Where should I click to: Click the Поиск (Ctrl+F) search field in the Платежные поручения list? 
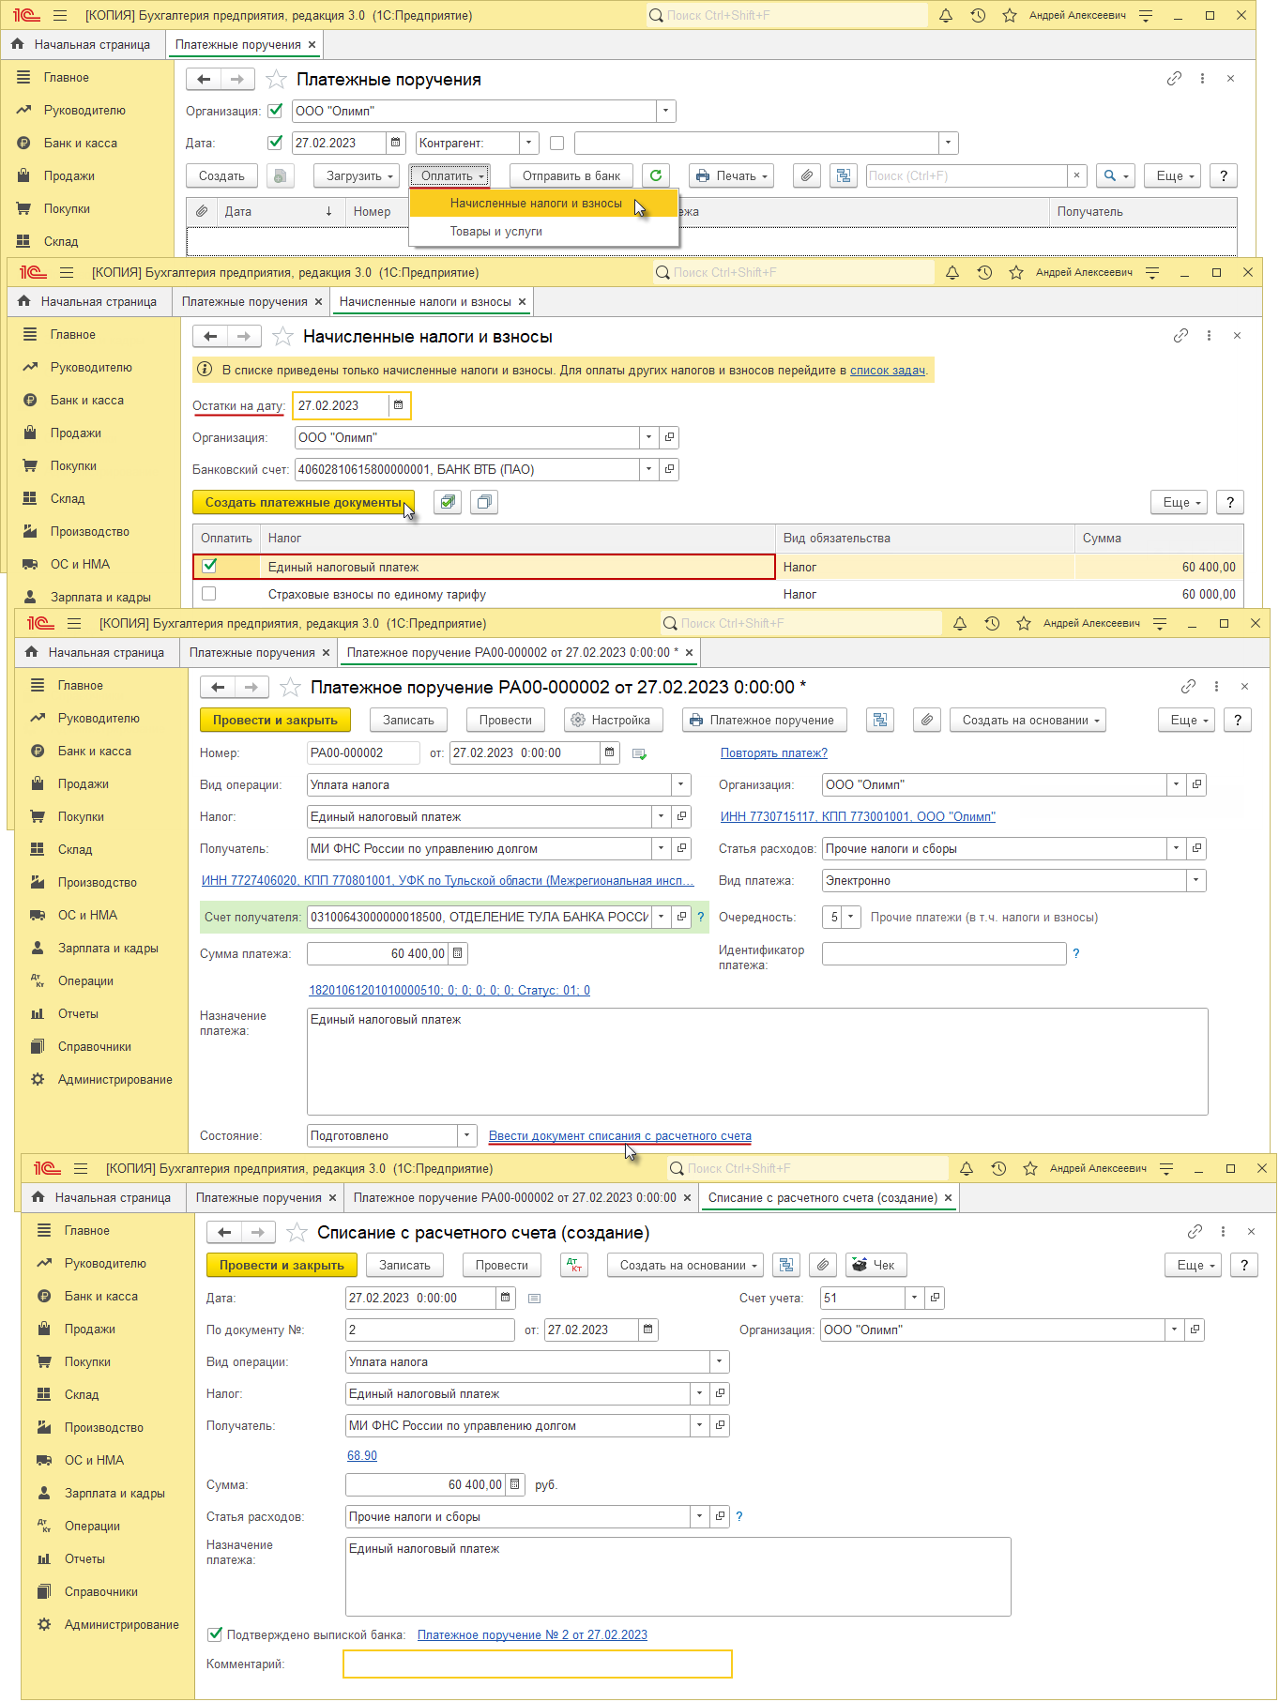click(967, 175)
